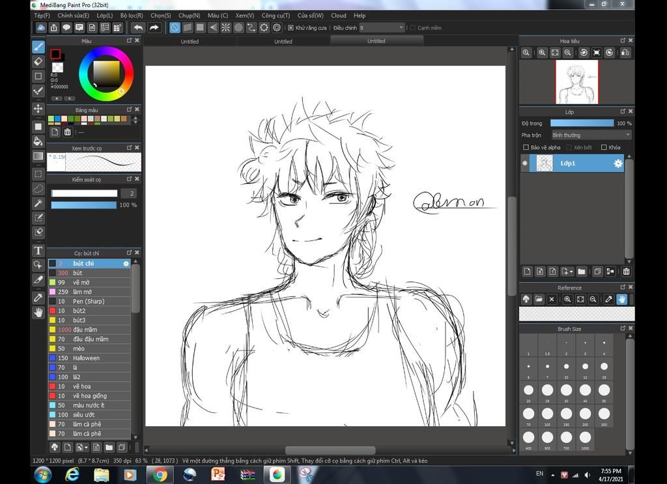Create new folder in Layer panel
Screen dimensions: 667x484
tap(582, 272)
